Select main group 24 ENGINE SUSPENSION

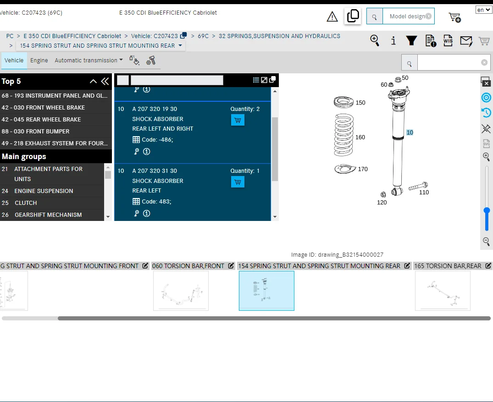click(x=52, y=191)
